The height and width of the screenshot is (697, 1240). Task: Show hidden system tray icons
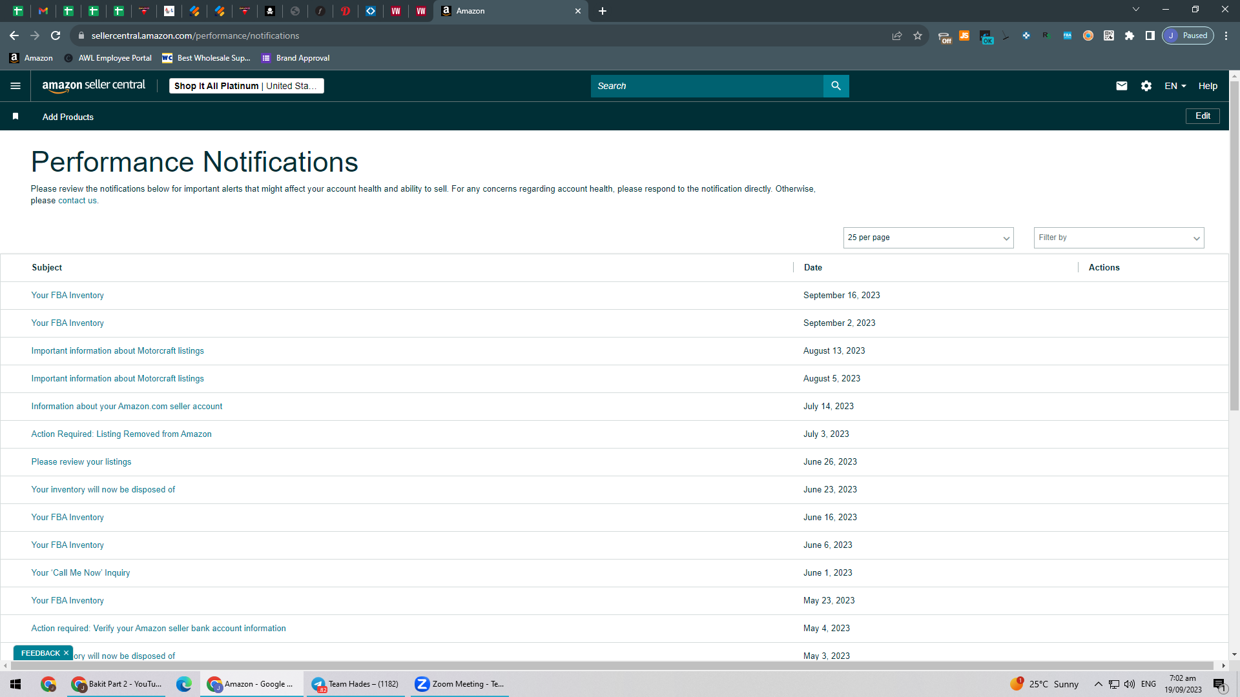point(1098,684)
